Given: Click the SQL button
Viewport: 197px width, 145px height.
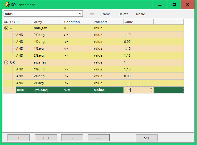Looking at the screenshot, I should (147, 138).
